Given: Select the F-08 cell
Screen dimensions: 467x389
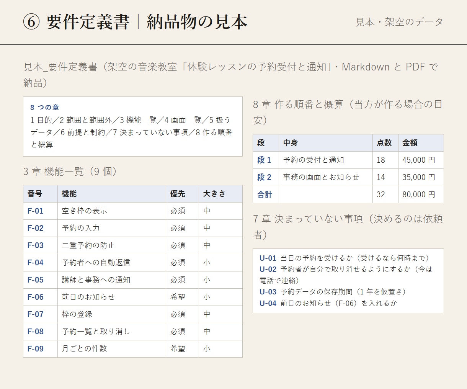Looking at the screenshot, I should click(x=40, y=332).
